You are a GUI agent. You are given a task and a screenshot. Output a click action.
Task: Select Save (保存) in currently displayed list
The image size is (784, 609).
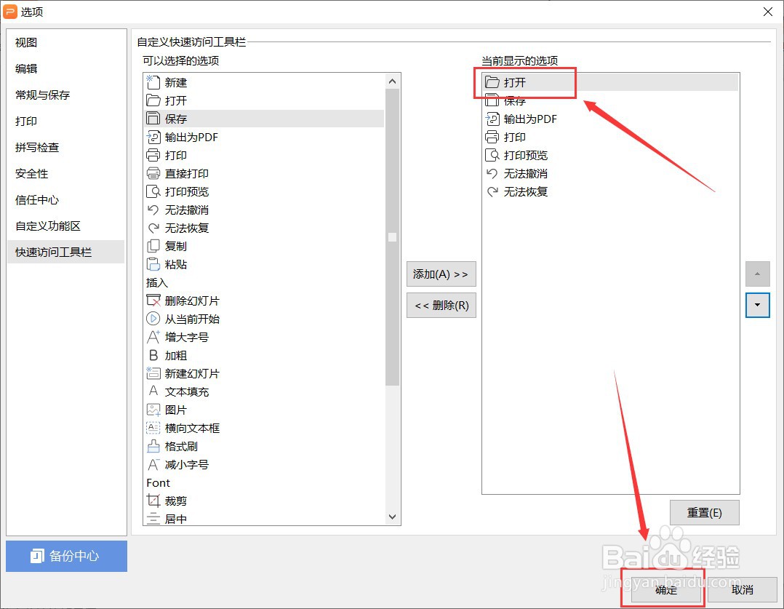point(610,100)
